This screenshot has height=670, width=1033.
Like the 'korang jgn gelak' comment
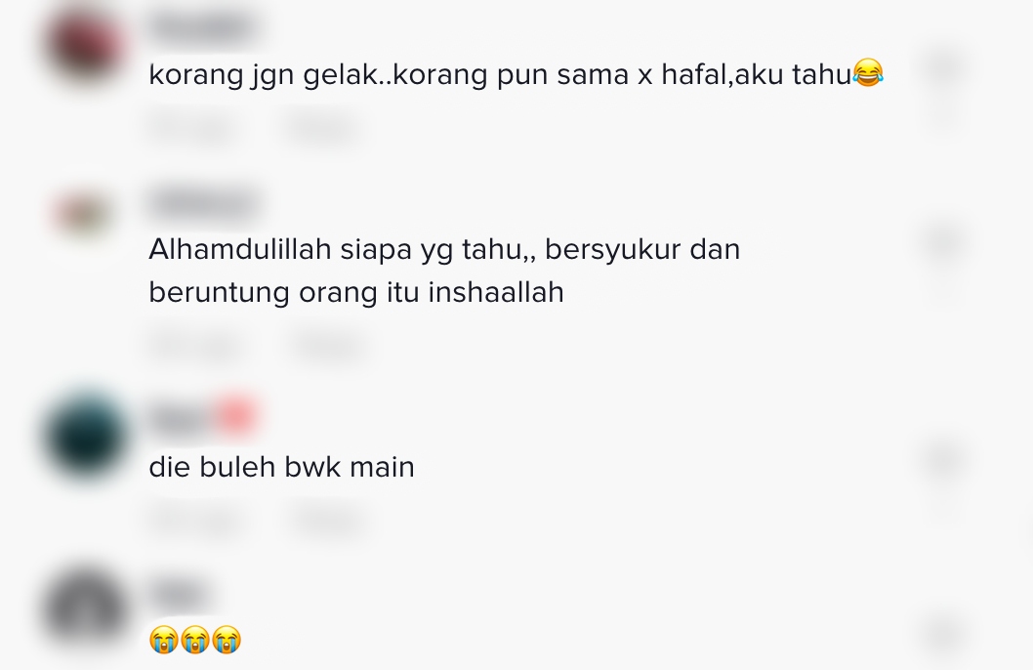[943, 65]
